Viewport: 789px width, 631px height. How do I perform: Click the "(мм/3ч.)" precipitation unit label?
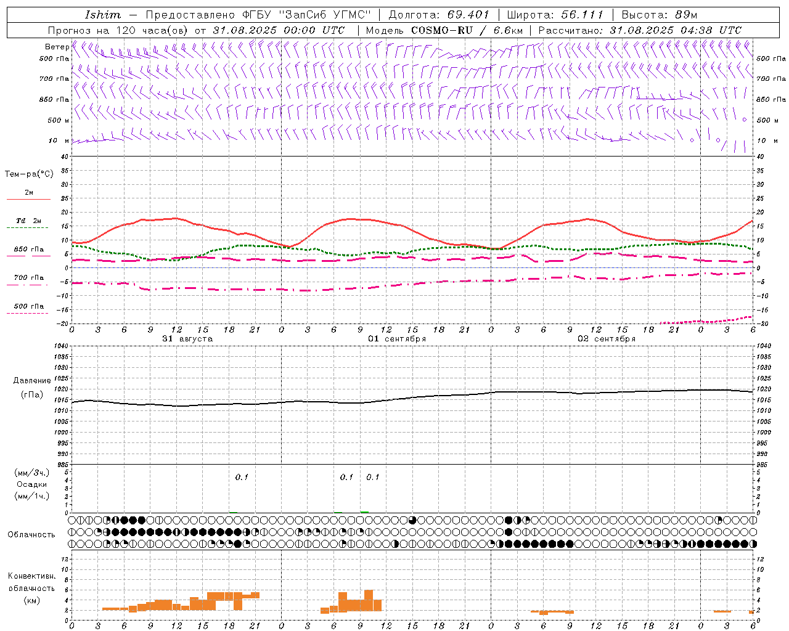32,473
